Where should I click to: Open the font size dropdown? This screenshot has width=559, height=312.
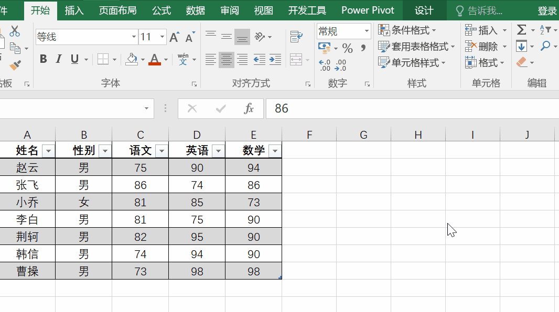pyautogui.click(x=161, y=37)
